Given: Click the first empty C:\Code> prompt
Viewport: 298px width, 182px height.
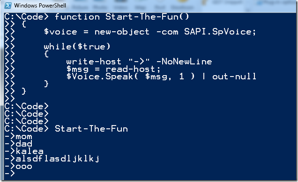Looking at the screenshot, I should tap(27, 106).
